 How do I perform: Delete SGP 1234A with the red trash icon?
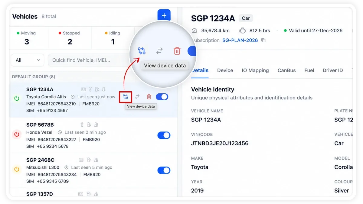(149, 97)
